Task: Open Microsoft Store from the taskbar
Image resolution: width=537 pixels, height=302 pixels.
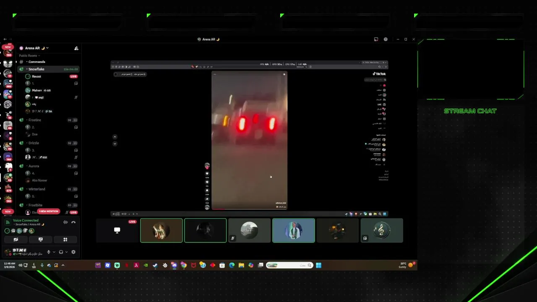Action: [x=222, y=265]
